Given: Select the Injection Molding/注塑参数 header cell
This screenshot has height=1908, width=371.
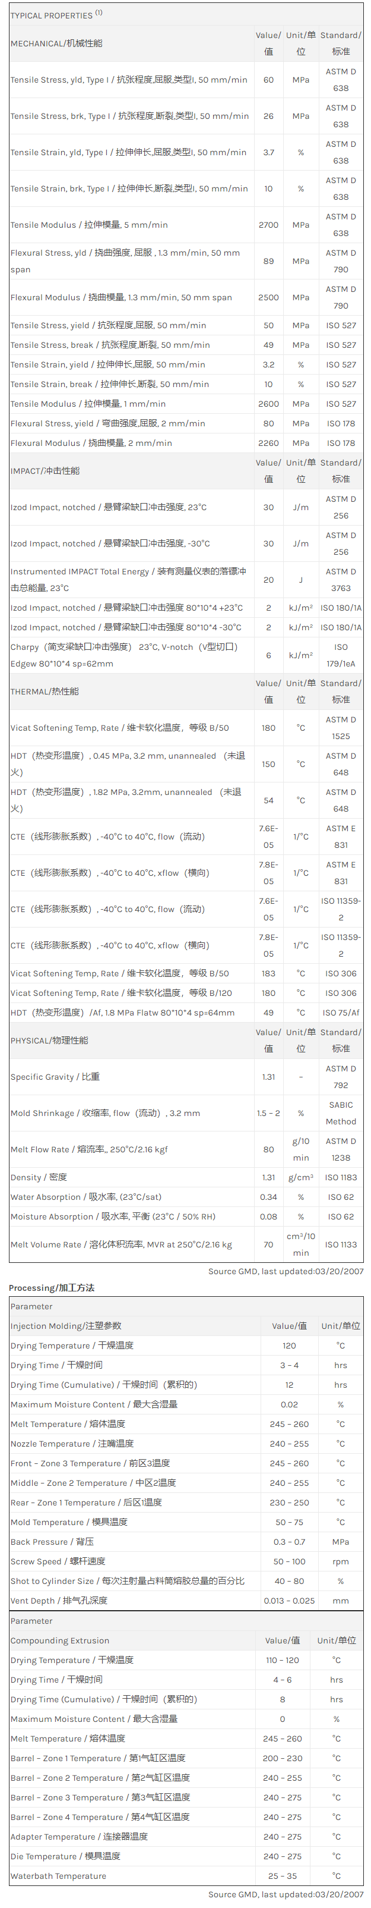Looking at the screenshot, I should 66,1326.
